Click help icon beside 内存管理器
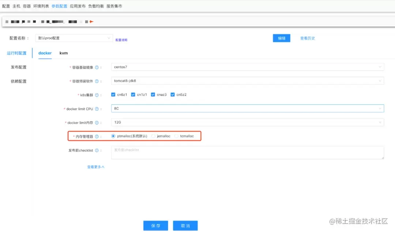Image resolution: width=395 pixels, height=232 pixels. click(97, 137)
